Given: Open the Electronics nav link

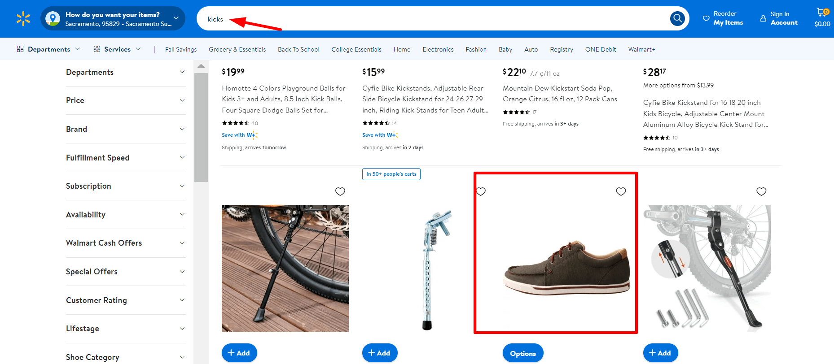Looking at the screenshot, I should pos(438,49).
